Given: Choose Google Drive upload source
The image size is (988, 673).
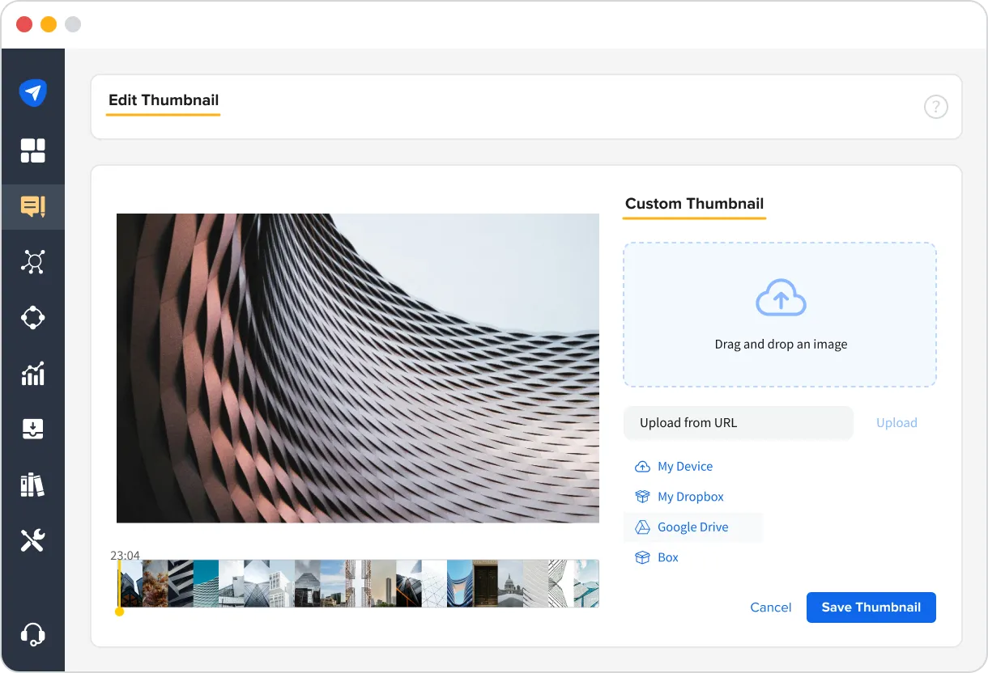Looking at the screenshot, I should [x=692, y=527].
